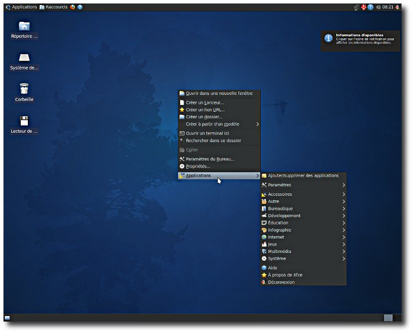The image size is (413, 333).
Task: Click the volume speaker tray icon
Action: (379, 7)
